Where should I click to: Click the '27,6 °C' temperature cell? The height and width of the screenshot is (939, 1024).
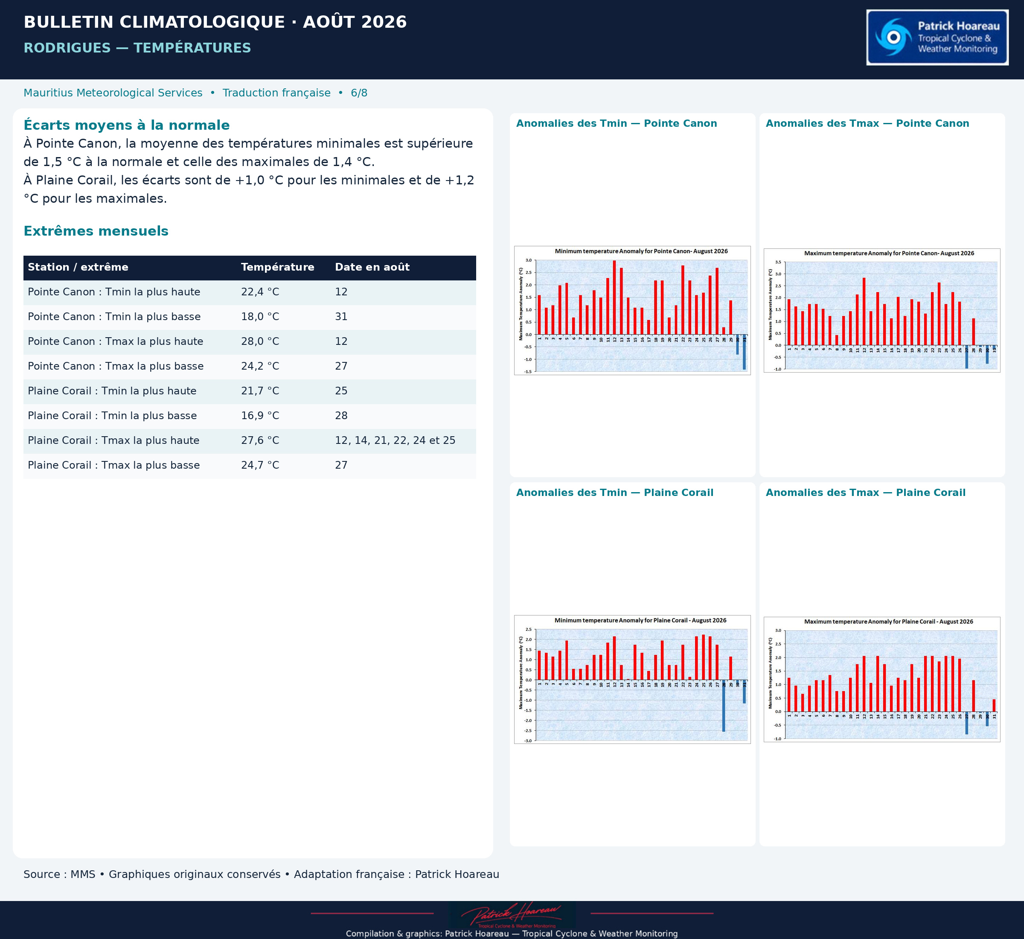tap(260, 440)
